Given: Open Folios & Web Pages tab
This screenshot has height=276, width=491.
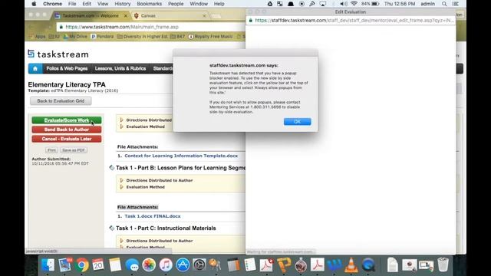Looking at the screenshot, I should [67, 68].
